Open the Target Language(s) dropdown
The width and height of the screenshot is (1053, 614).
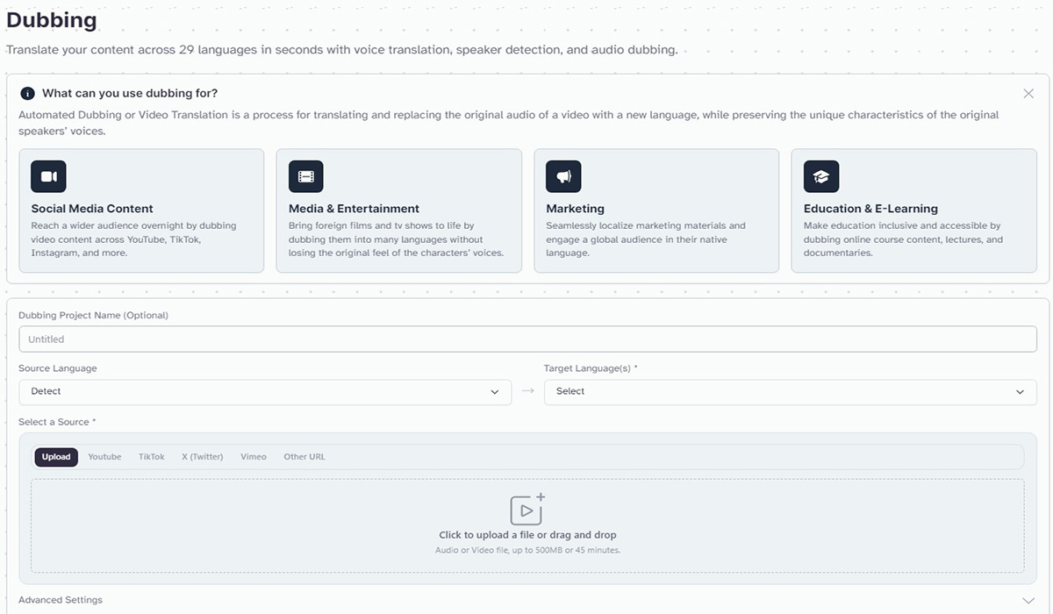point(790,392)
